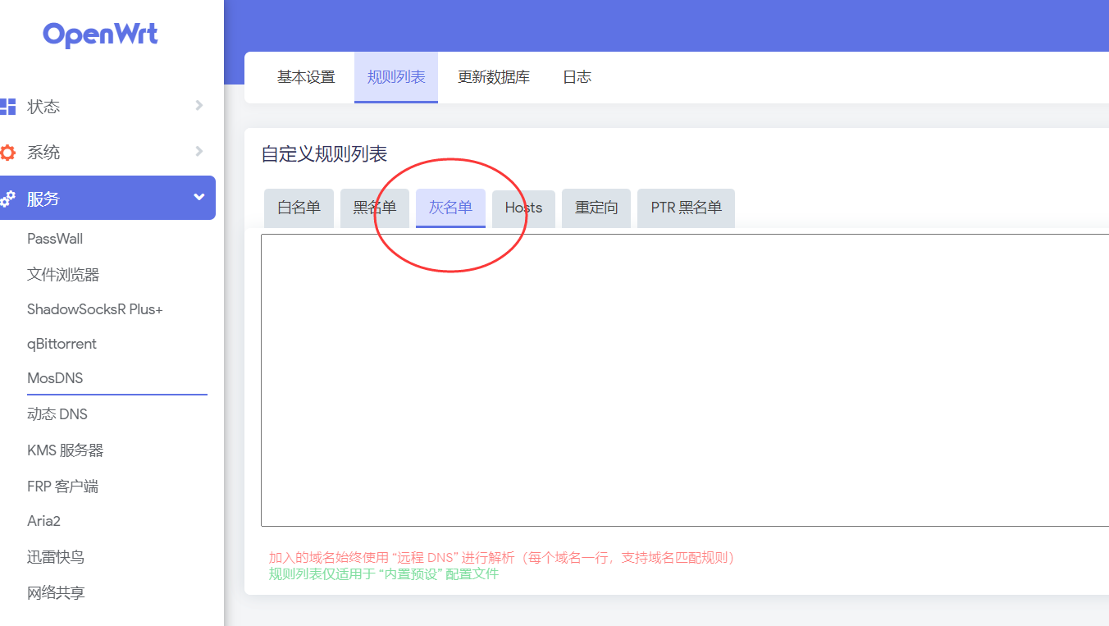Switch to the PTR 黑名单 rule tab
Screen dimensions: 1109x626
[x=686, y=208]
